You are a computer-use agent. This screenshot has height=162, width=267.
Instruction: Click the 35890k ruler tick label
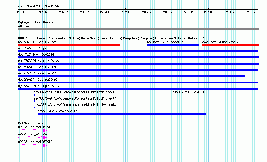[x=208, y=12]
